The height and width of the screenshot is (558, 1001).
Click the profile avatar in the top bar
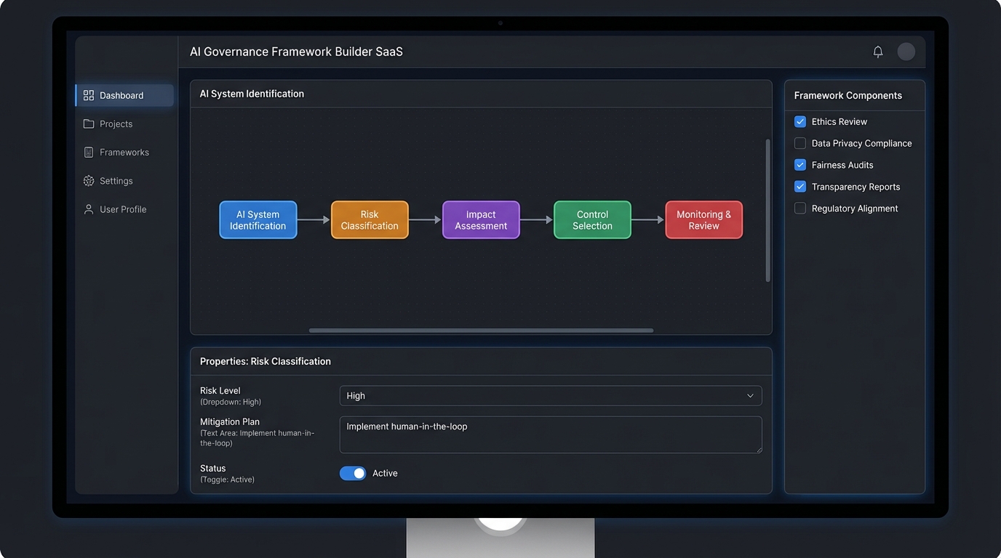coord(906,51)
